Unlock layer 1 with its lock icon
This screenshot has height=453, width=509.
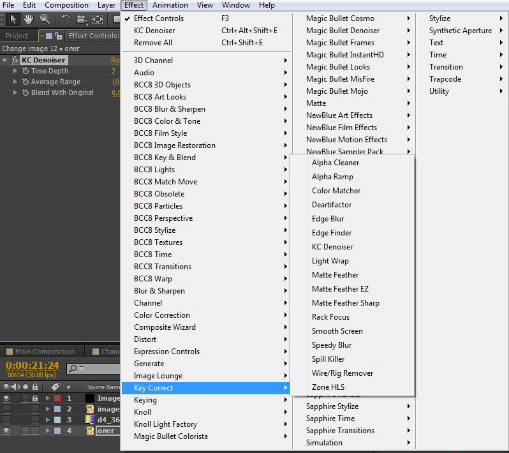[35, 398]
